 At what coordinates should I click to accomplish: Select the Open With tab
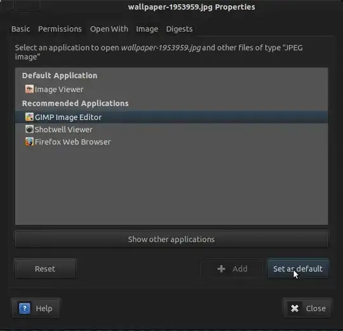tap(109, 29)
